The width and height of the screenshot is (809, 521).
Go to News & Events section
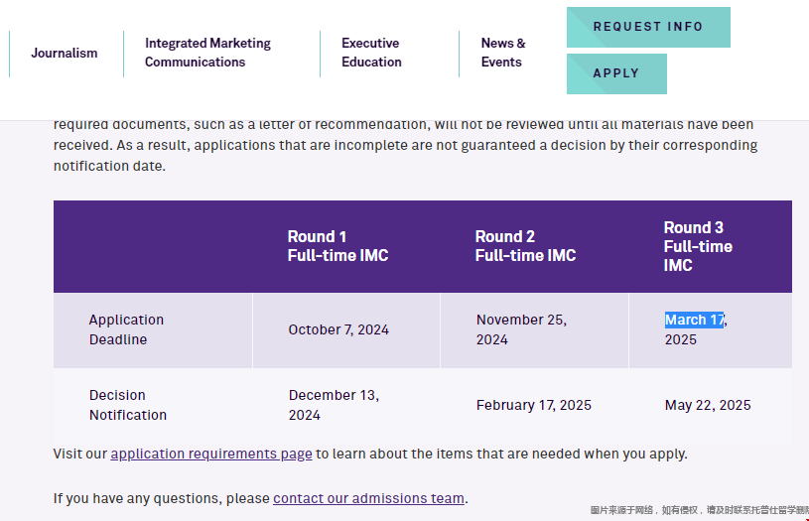click(503, 53)
